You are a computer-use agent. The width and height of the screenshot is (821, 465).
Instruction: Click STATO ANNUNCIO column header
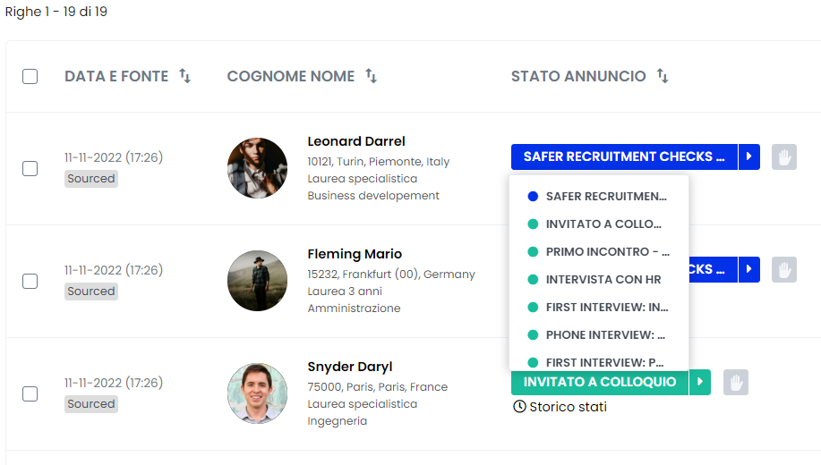pyautogui.click(x=578, y=76)
